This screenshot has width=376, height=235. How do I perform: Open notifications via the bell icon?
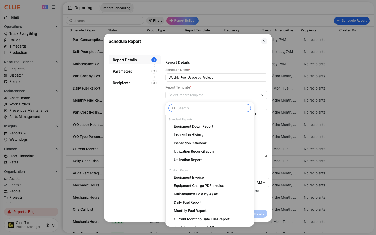click(53, 225)
